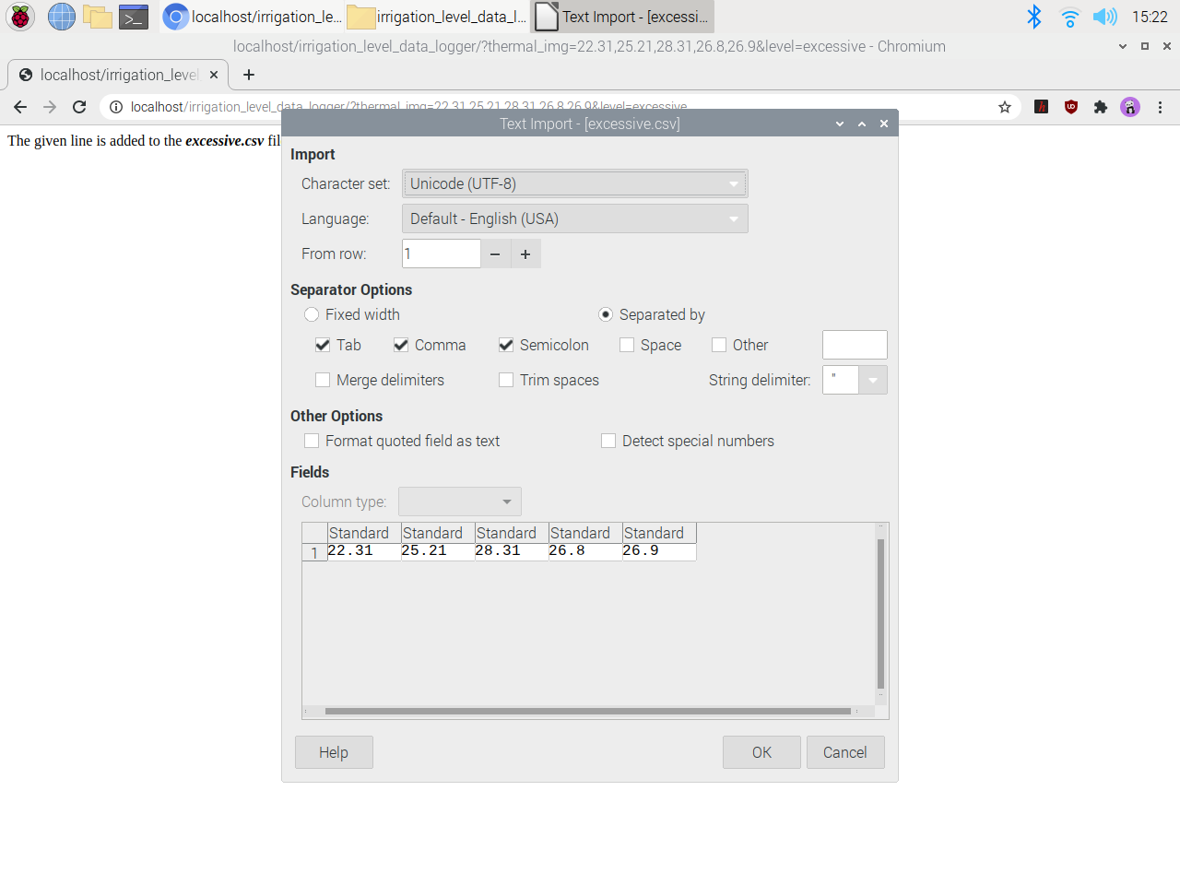
Task: Decrease the From row value
Action: point(495,254)
